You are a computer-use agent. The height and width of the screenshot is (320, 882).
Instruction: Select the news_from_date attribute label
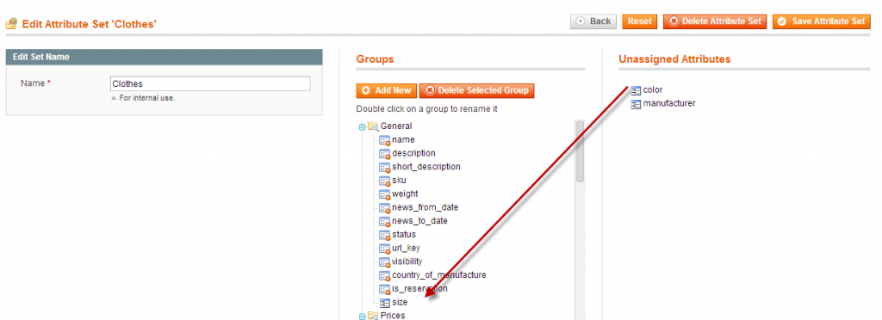(425, 207)
